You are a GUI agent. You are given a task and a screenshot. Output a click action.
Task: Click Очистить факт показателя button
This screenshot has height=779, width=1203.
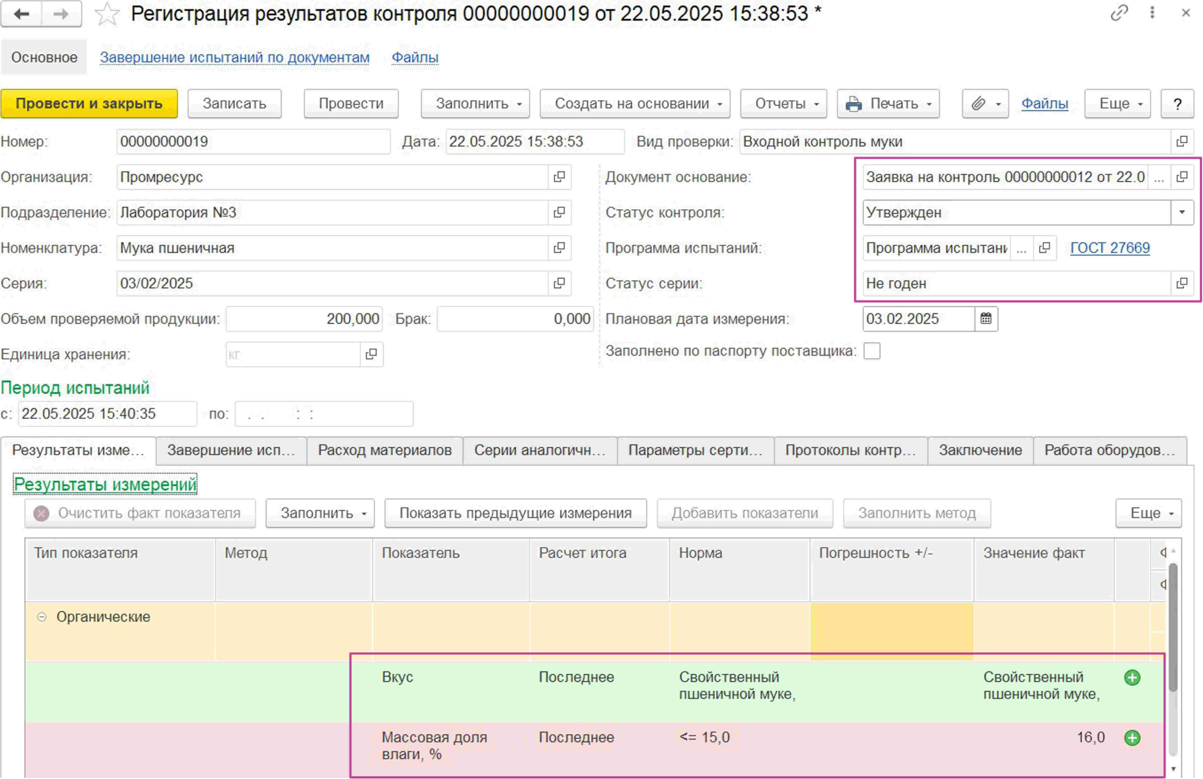pyautogui.click(x=140, y=513)
